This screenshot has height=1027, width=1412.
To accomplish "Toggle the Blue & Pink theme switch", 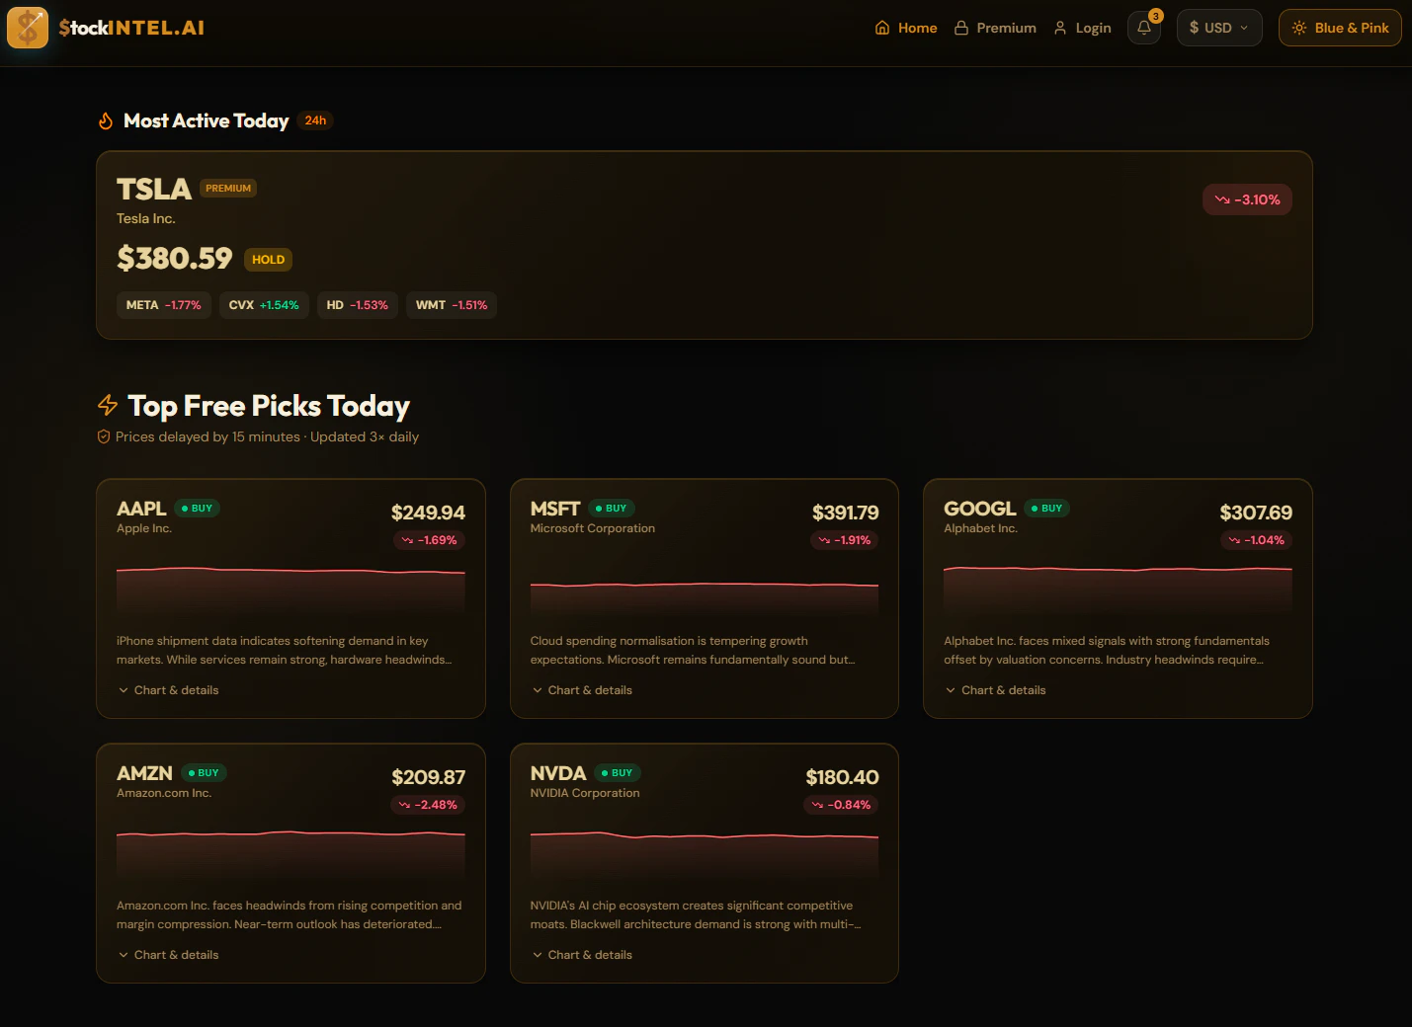I will (1340, 28).
